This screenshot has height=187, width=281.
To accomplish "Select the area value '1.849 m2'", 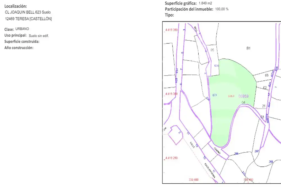I will point(205,3).
